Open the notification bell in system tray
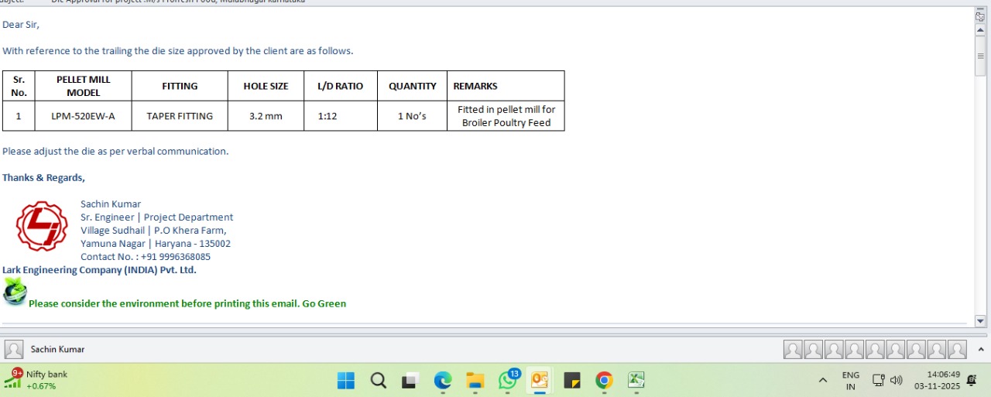 [x=972, y=380]
